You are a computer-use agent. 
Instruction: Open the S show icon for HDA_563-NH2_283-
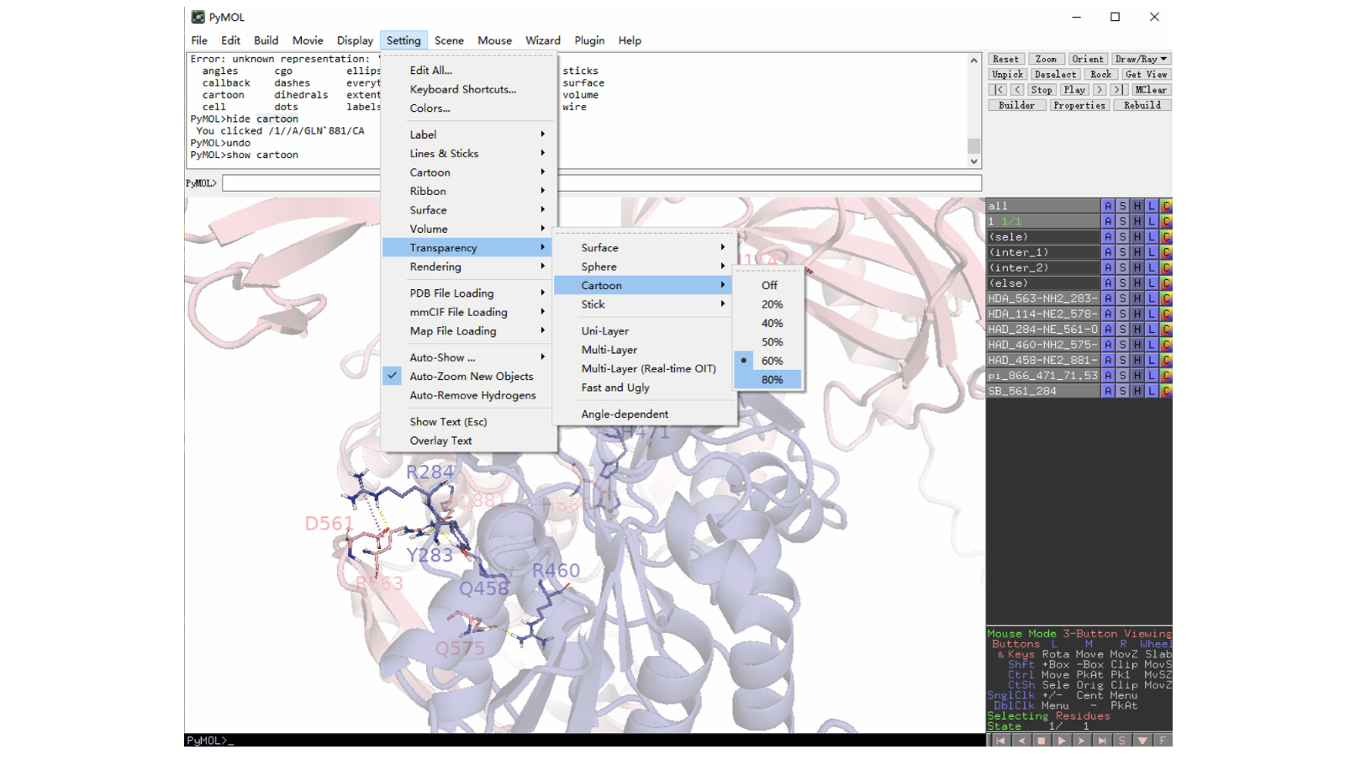point(1122,298)
